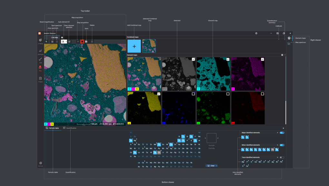Click the yellow Si label on Si map
This screenshot has width=329, height=186.
[129, 123]
